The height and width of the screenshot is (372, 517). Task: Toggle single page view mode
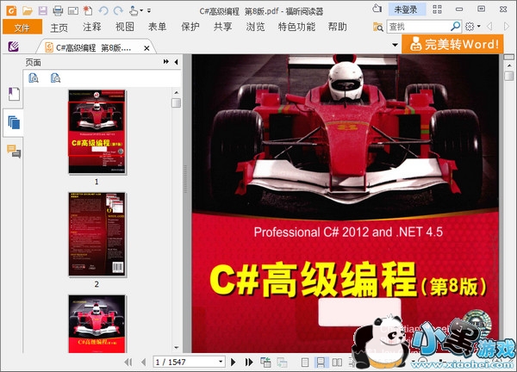[x=305, y=363]
